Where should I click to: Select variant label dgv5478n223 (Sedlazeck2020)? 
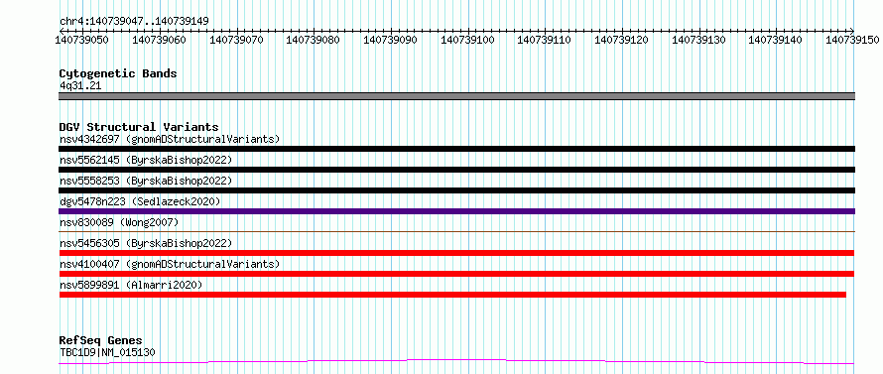point(140,201)
